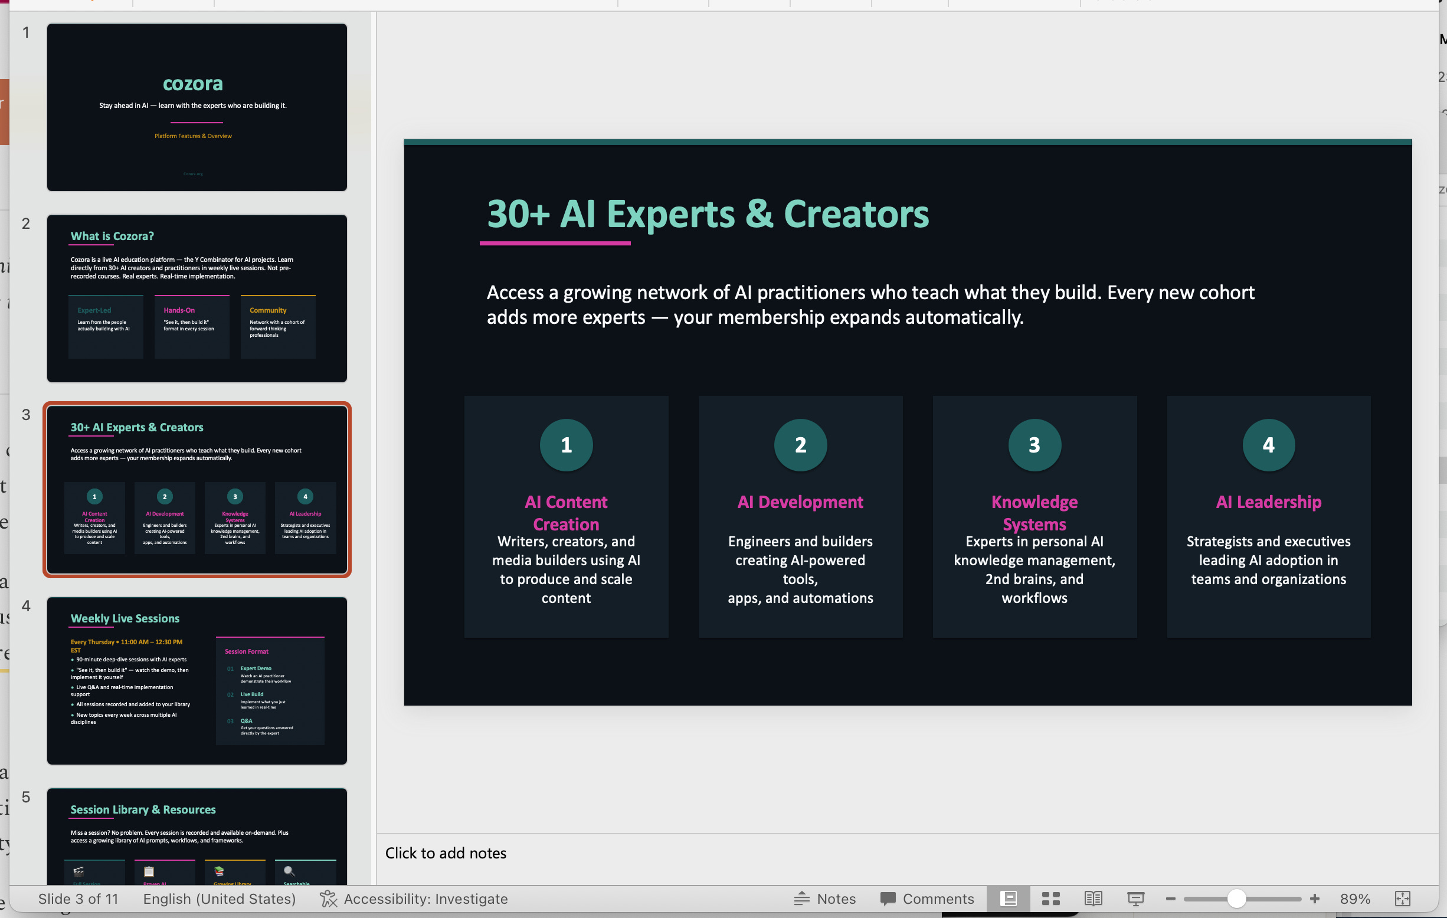Select slide 2 What is Cozora thumbnail
Viewport: 1447px width, 918px height.
197,299
